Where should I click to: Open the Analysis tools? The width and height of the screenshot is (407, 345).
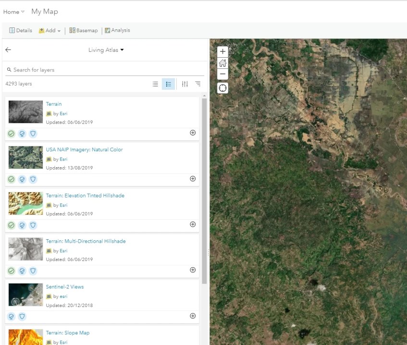point(117,30)
